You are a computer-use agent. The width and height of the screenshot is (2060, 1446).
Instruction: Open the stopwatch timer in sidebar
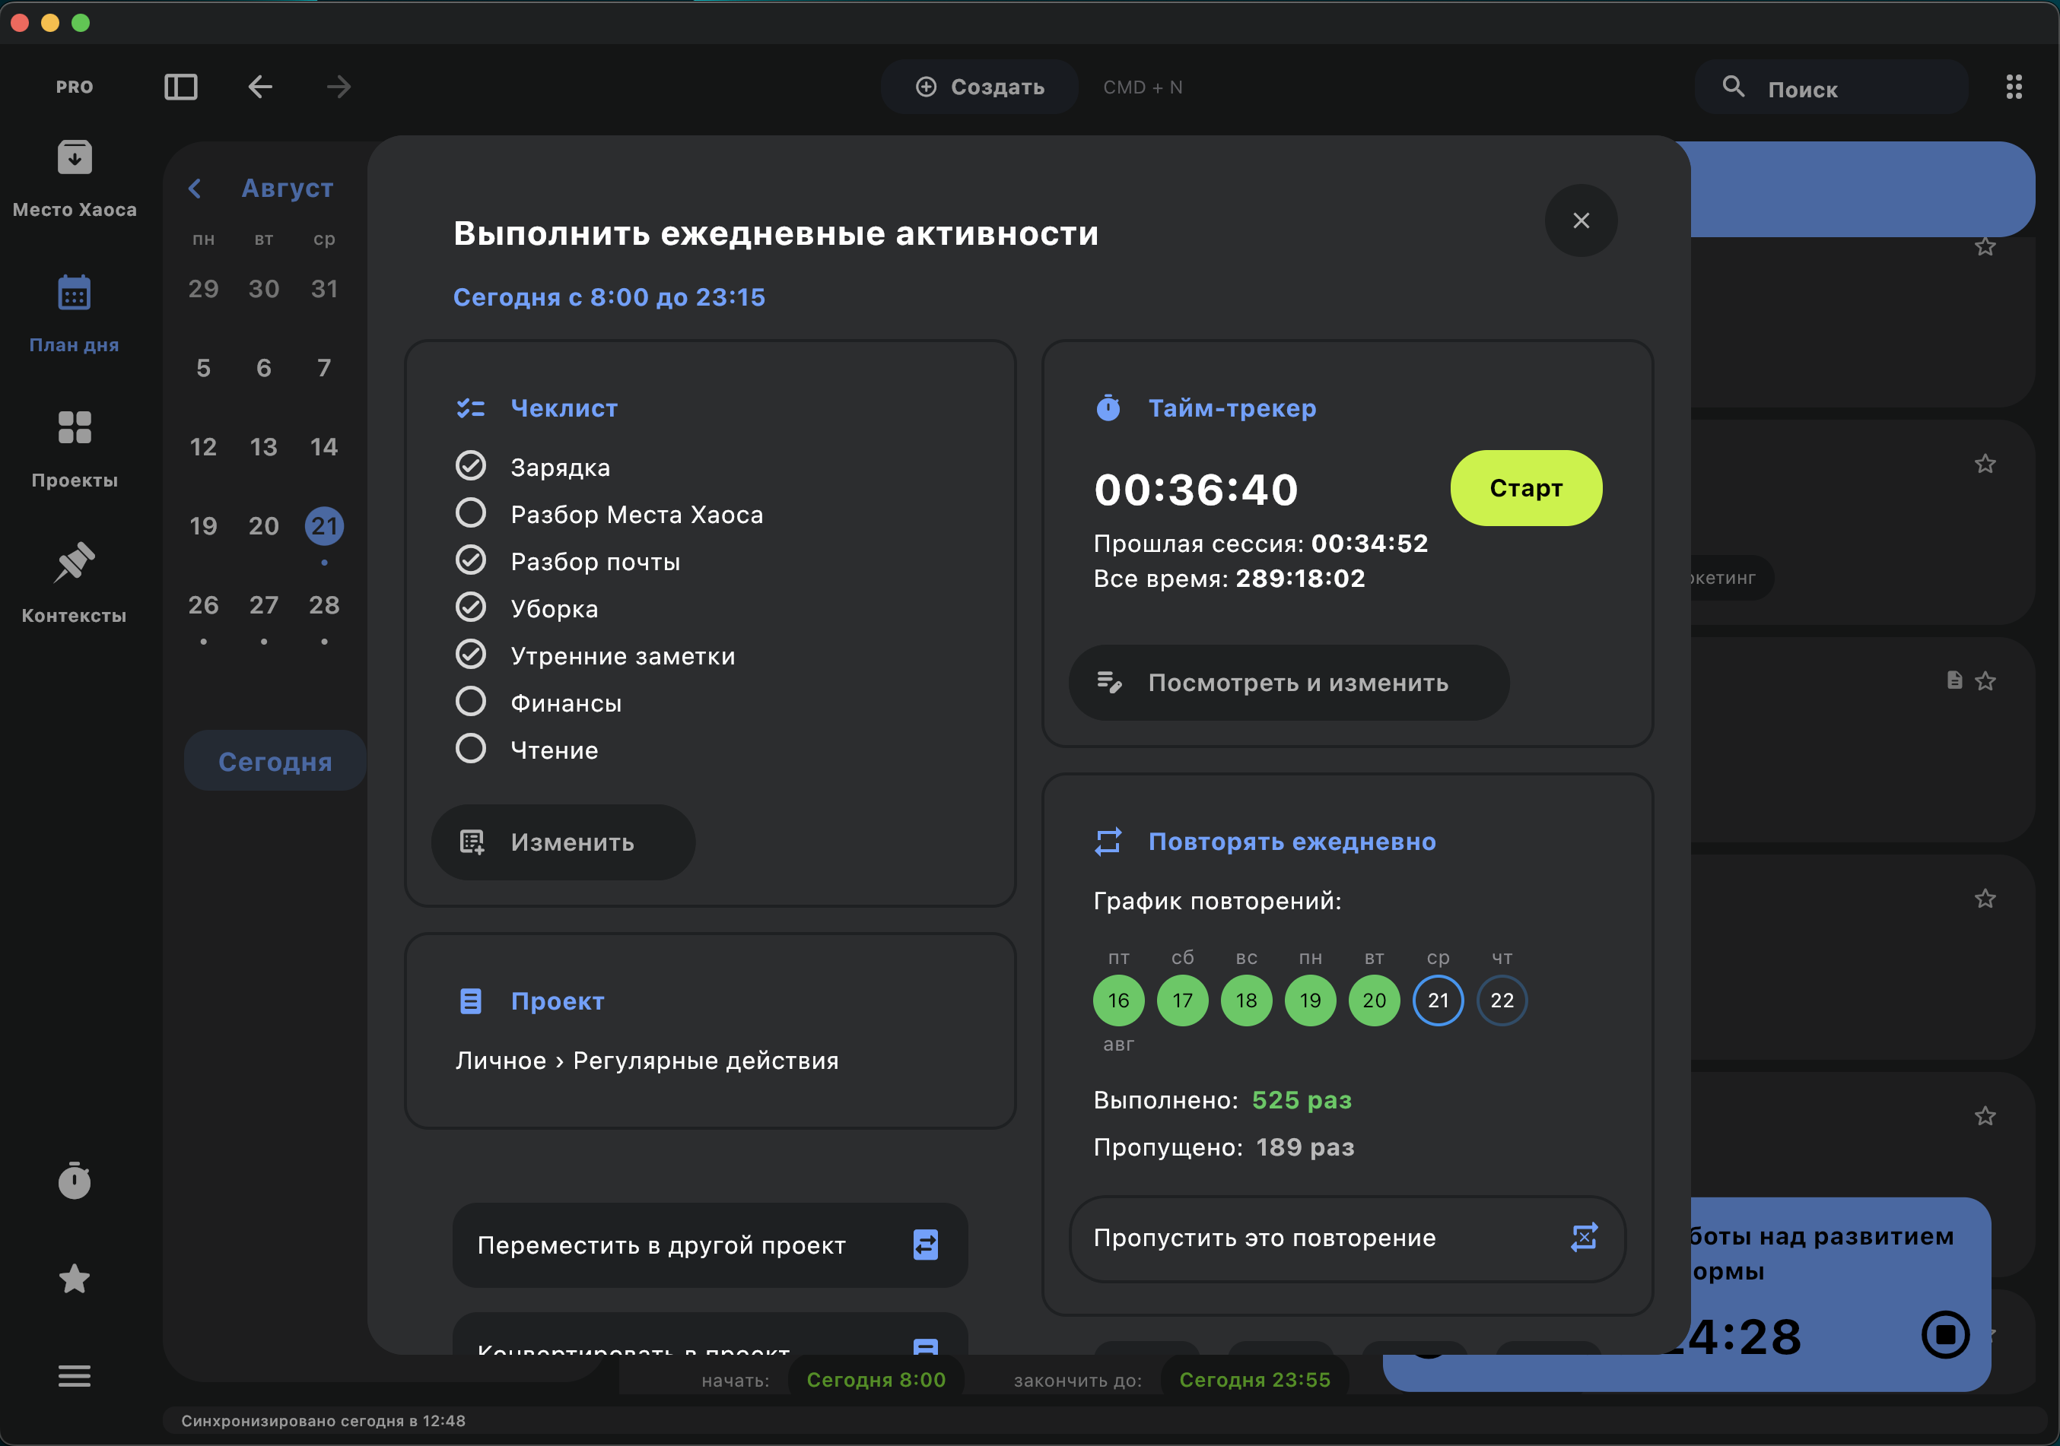click(x=75, y=1181)
